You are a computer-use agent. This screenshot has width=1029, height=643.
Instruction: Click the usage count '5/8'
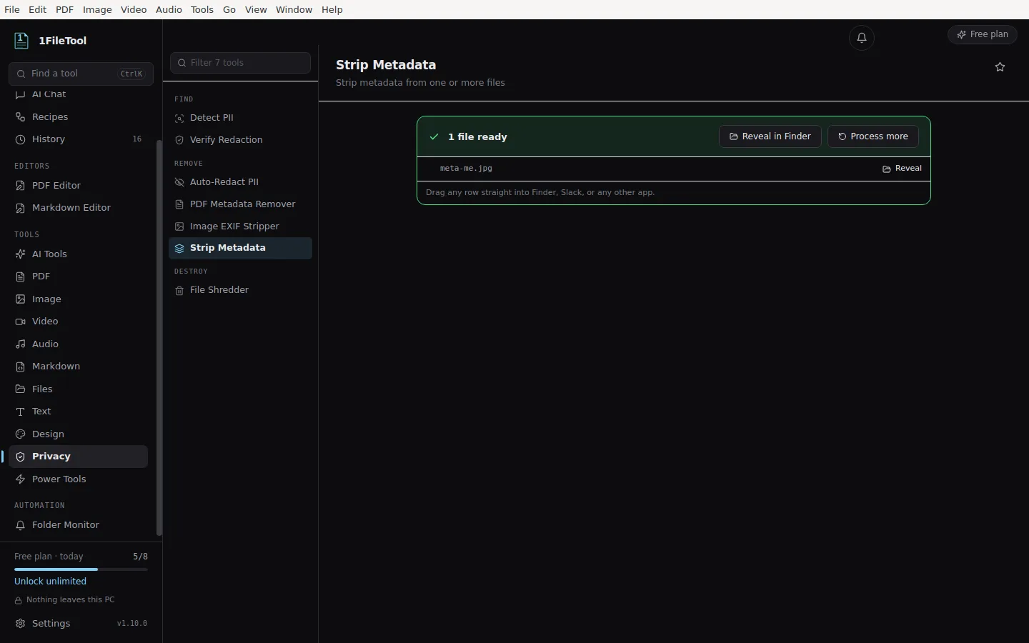click(x=141, y=557)
